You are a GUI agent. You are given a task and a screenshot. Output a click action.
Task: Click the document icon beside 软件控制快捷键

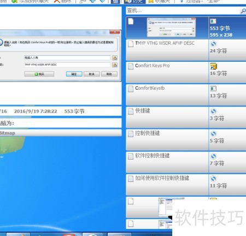131,156
